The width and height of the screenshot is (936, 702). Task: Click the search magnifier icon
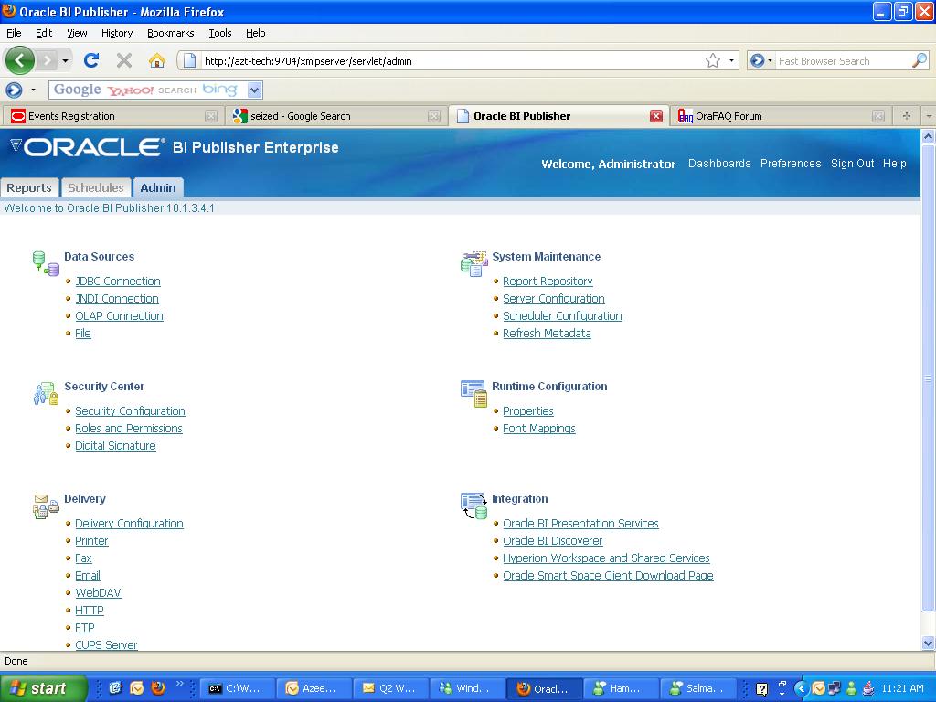[x=920, y=60]
